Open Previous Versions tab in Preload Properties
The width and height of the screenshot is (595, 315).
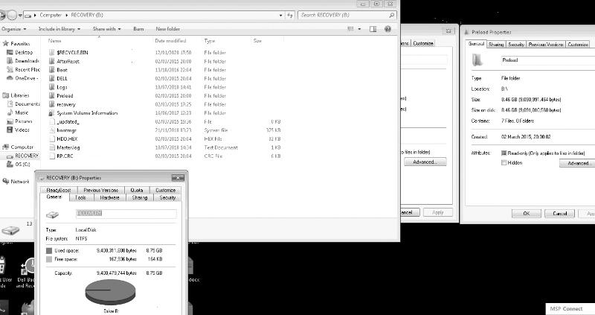[x=546, y=45]
